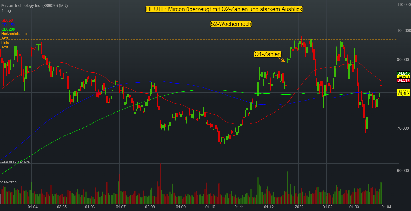Viewport: 411px width, 211px height.
Task: Click the 01.02. date on the time axis
Action: (x=328, y=207)
